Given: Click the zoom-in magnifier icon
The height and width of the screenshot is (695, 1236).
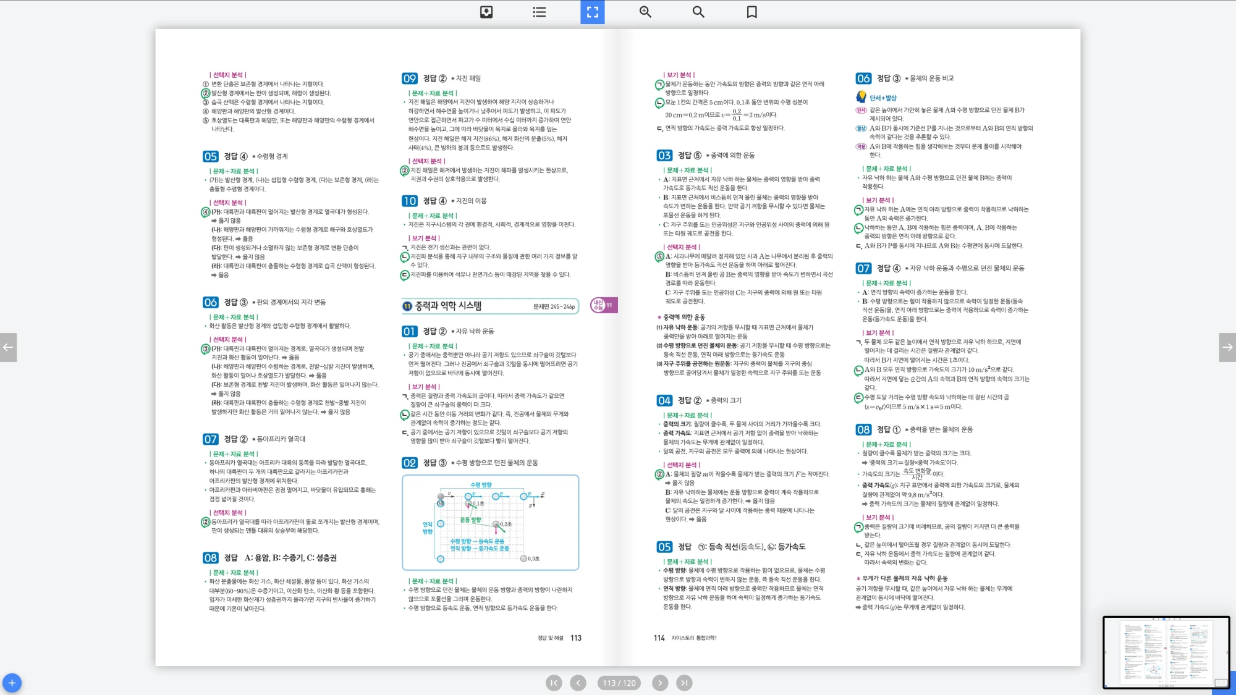Looking at the screenshot, I should 645,12.
